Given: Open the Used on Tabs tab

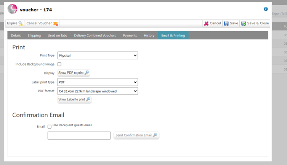Looking at the screenshot, I should tap(57, 35).
